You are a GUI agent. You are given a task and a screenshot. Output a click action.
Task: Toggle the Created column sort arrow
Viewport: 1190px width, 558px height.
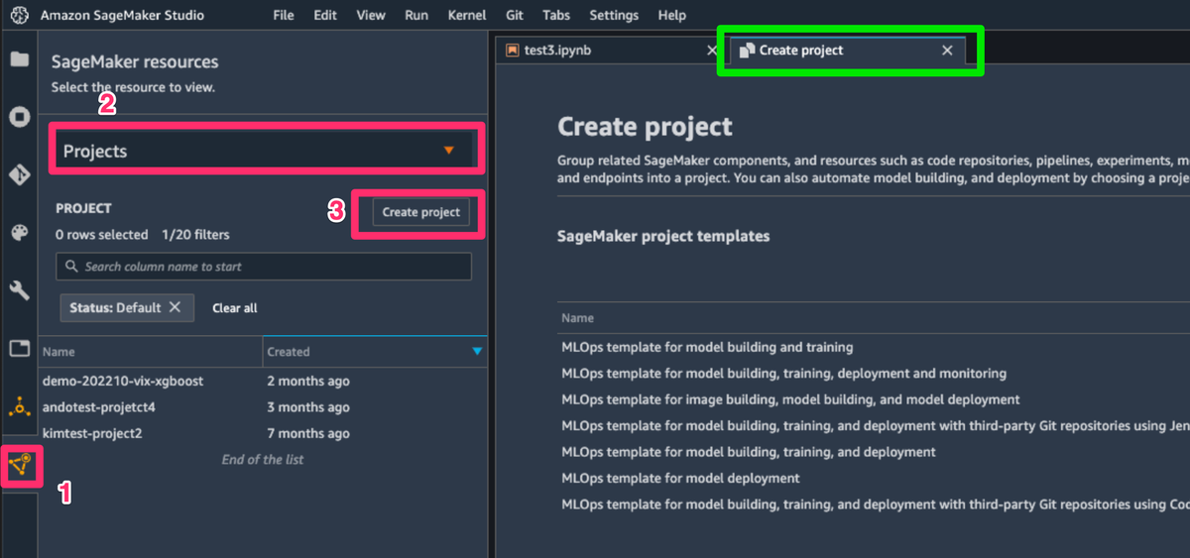[x=478, y=352]
